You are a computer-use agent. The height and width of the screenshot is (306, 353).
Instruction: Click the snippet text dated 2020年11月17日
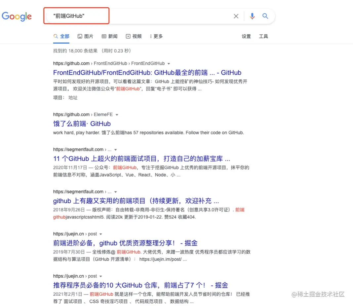151,171
